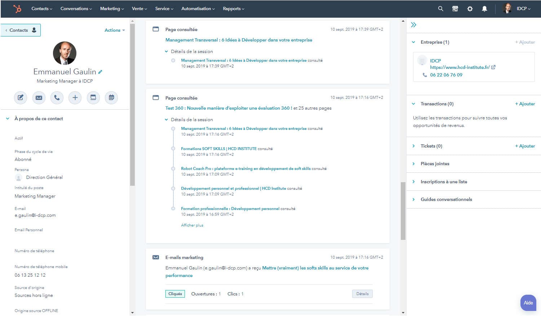The height and width of the screenshot is (316, 541).
Task: Open the Service menu
Action: (164, 9)
